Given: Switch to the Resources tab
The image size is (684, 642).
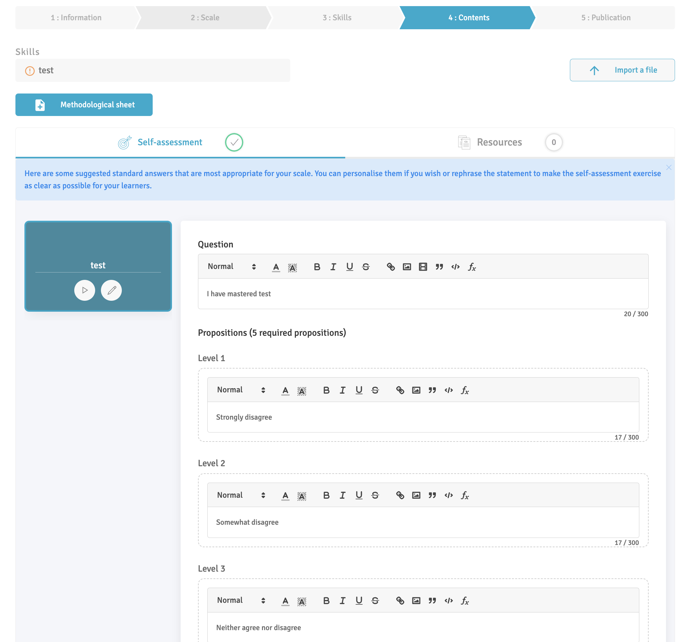Looking at the screenshot, I should (499, 142).
